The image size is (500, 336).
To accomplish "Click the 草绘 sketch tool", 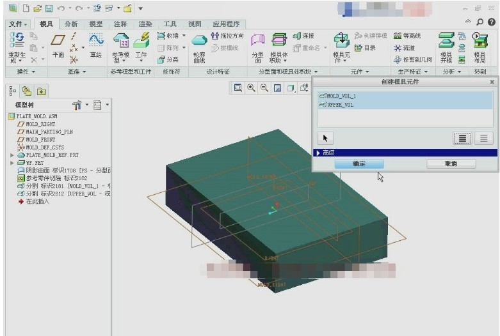I will pyautogui.click(x=96, y=46).
